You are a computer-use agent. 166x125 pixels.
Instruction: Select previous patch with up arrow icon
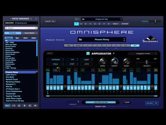25,106
